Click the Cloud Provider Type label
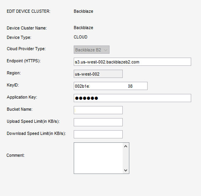Viewport: 201px width, 196px height. (26, 49)
